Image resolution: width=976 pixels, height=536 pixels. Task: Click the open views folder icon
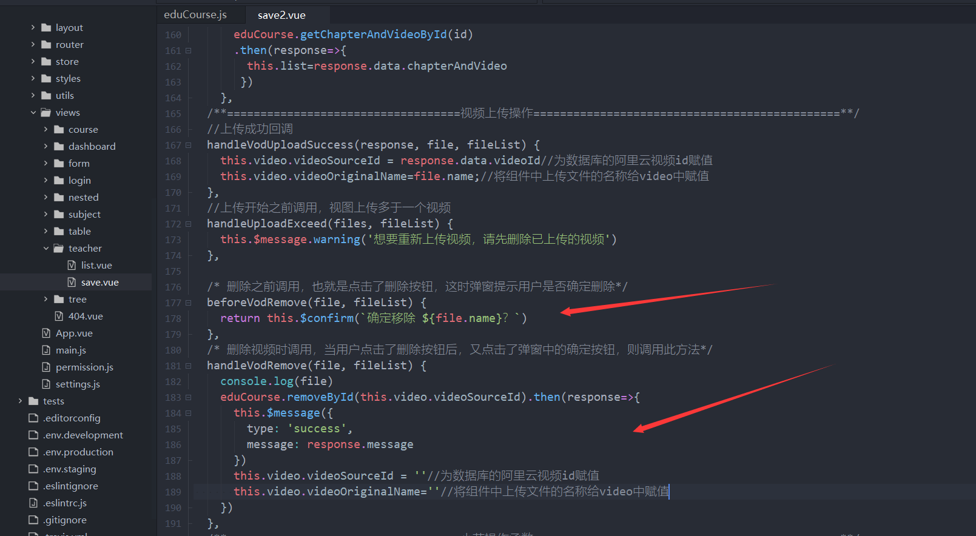[x=46, y=112]
